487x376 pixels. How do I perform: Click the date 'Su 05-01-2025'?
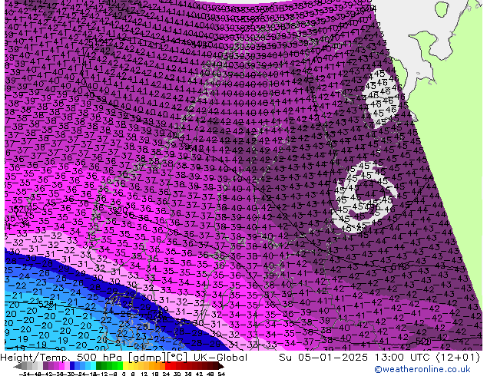[323, 358]
